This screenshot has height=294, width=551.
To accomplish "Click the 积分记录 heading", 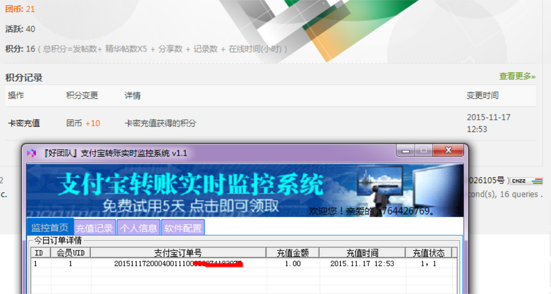I will [24, 77].
